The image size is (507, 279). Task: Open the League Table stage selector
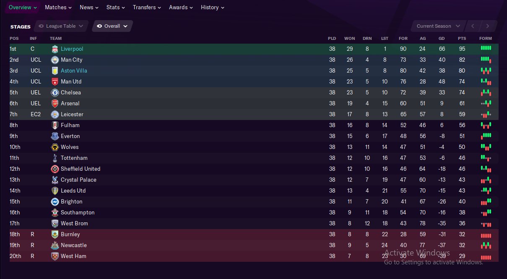tap(61, 26)
